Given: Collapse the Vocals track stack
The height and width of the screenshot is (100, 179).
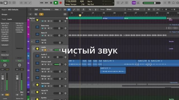Looking at the screenshot, I should [32, 41].
